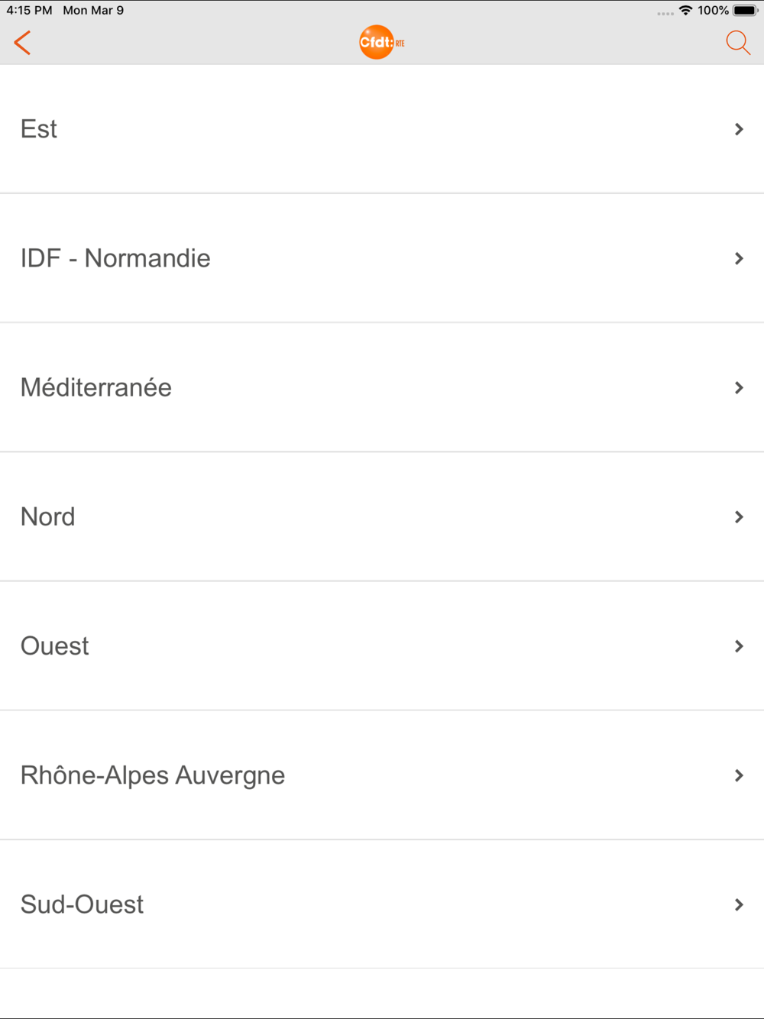Open search with magnifier icon
Viewport: 764px width, 1019px height.
(x=738, y=43)
